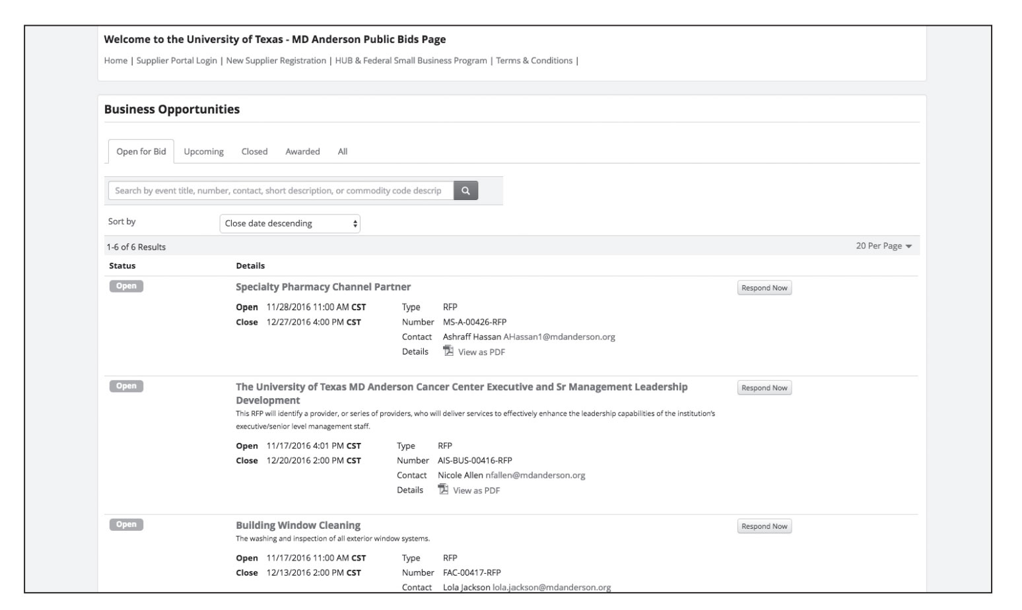Screen dimensions: 1022x610
Task: Click Open status badge for Specialty Pharmacy
Action: click(126, 286)
